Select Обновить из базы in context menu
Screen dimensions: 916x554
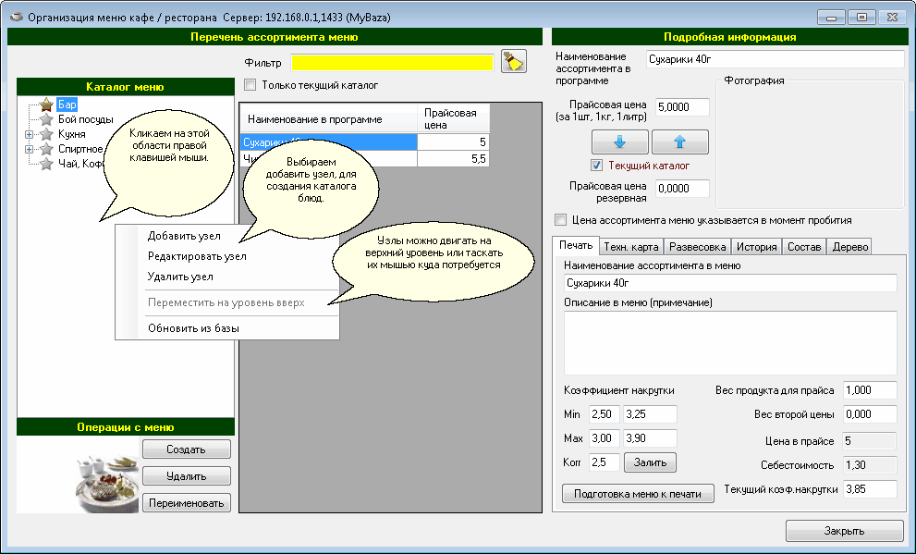point(193,328)
